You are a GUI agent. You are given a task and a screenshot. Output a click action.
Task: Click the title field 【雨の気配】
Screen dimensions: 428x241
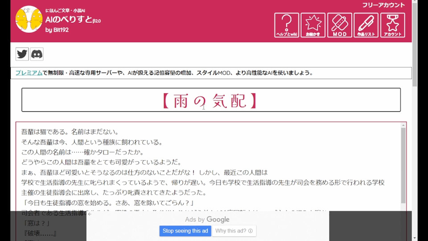[x=211, y=100]
